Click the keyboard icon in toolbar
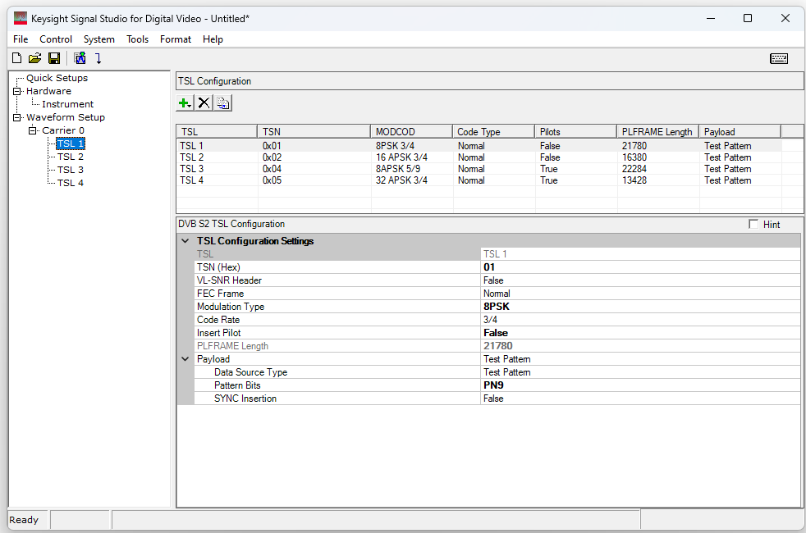Viewport: 806px width, 533px height. [779, 58]
